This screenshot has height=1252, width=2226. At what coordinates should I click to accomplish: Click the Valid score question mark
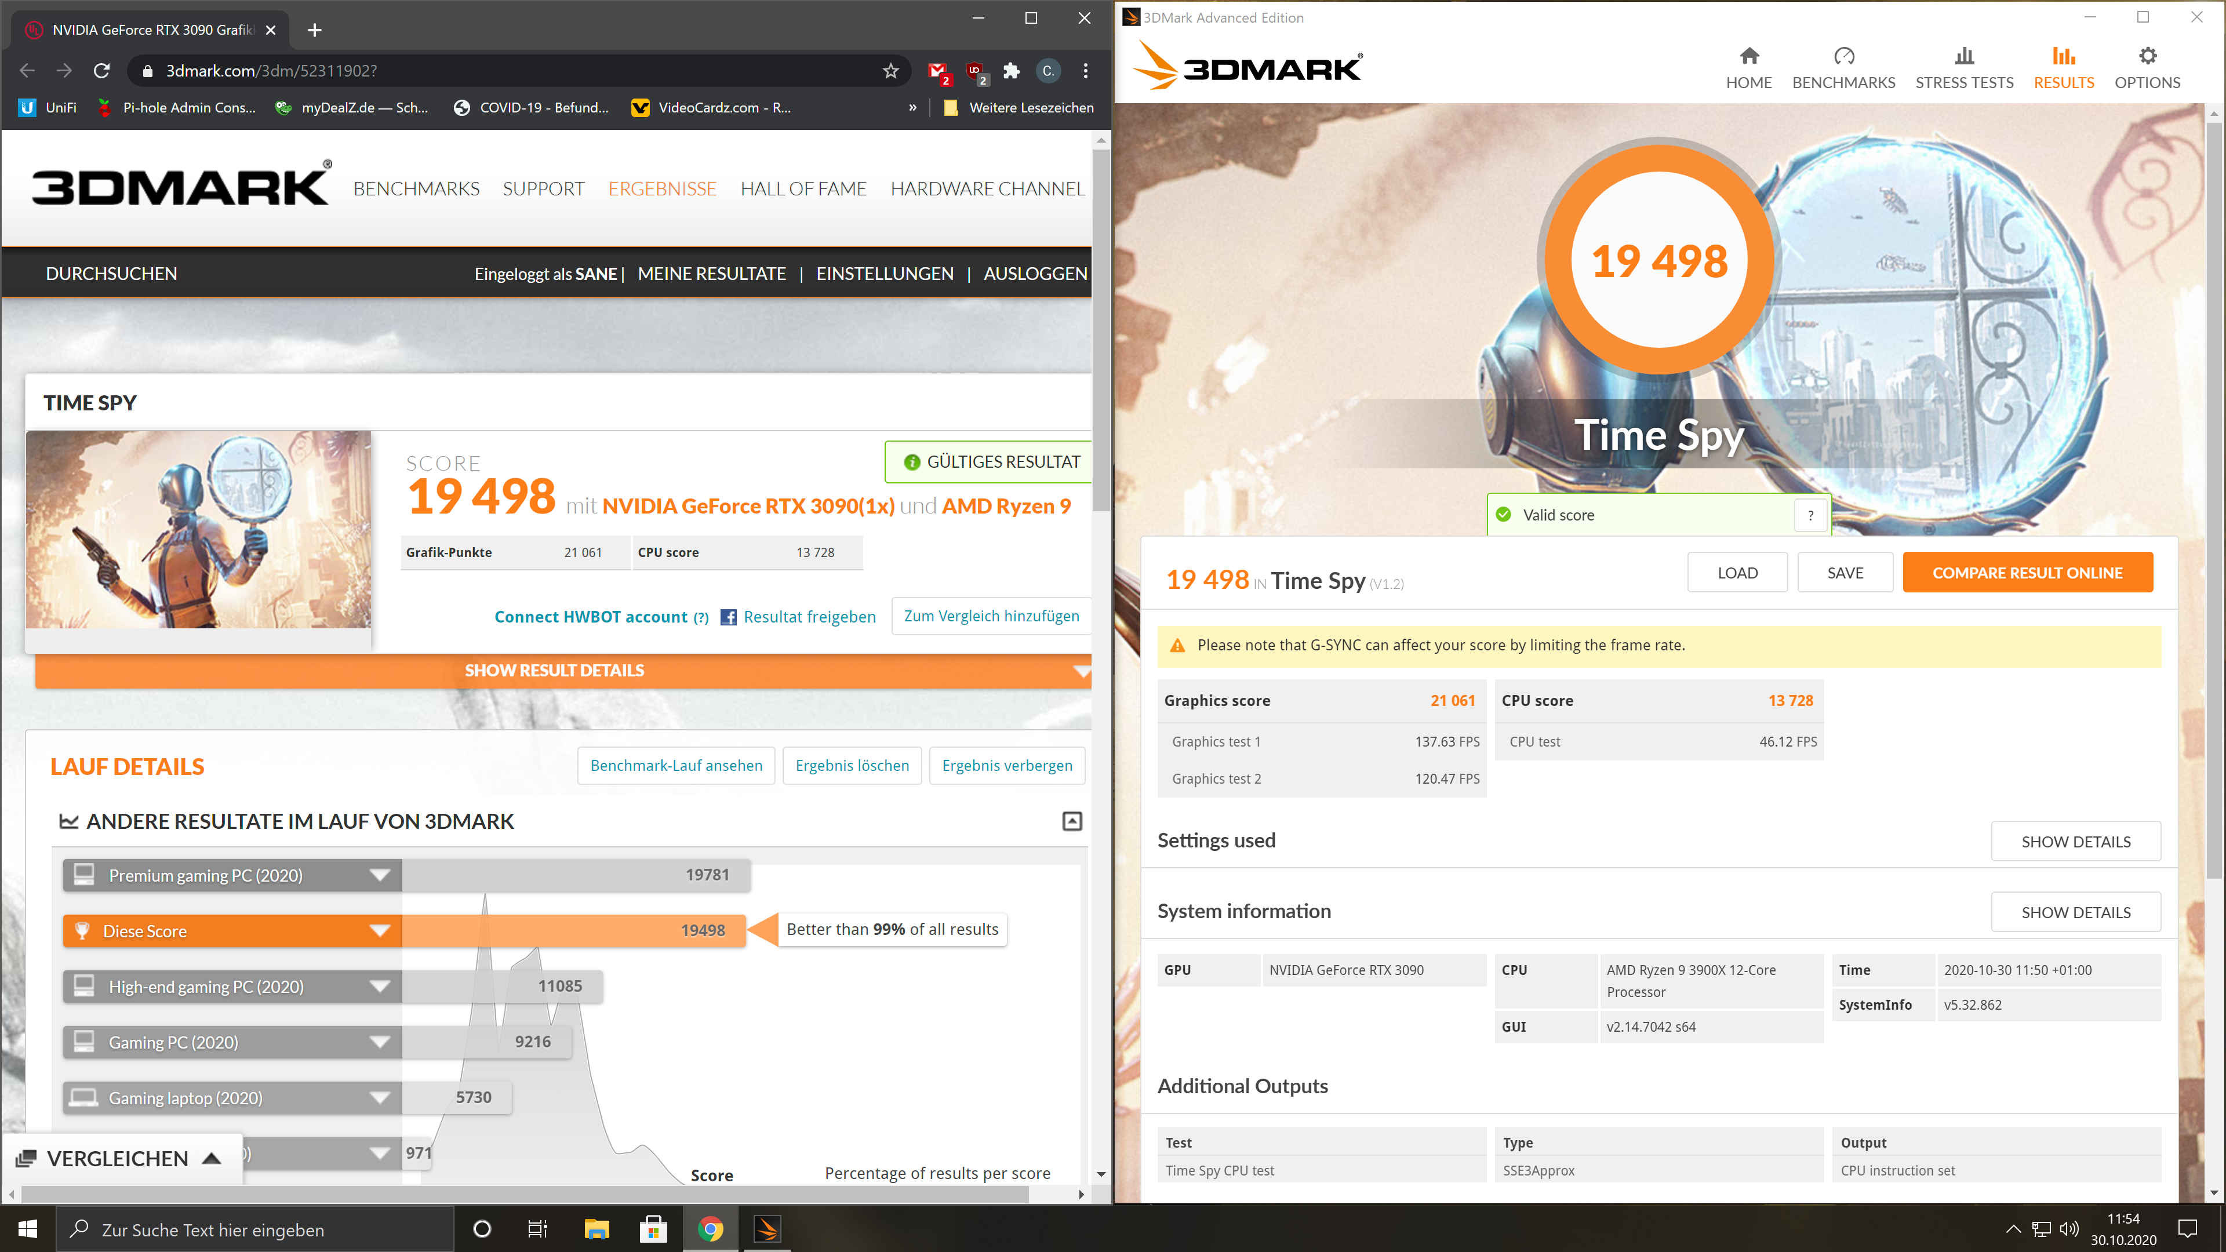[1810, 516]
